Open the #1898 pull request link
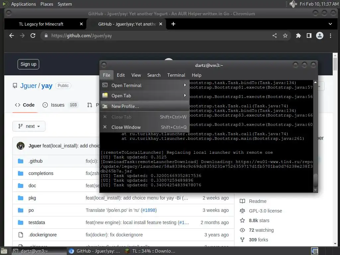The width and height of the screenshot is (340, 255). [x=149, y=210]
